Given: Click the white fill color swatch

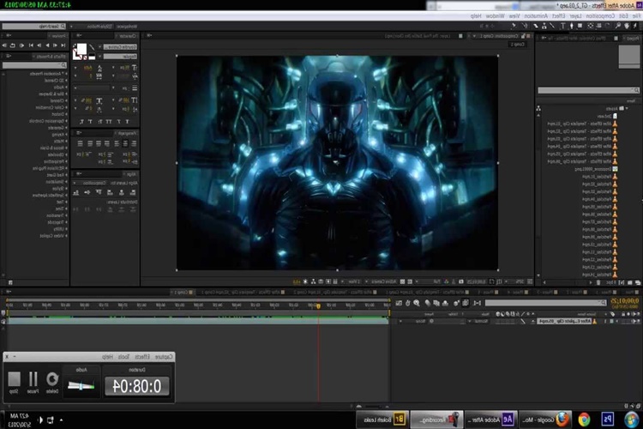Looking at the screenshot, I should click(x=81, y=49).
